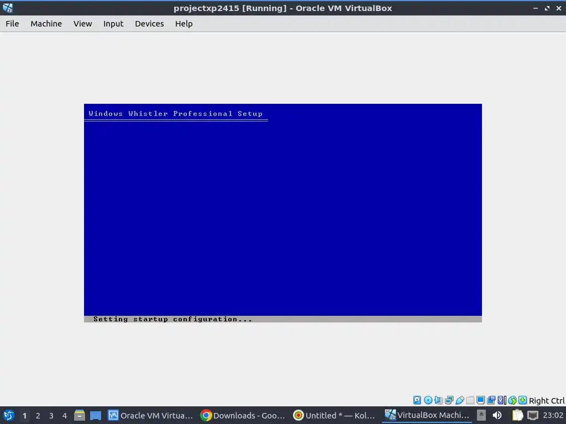Switch to Oracle VM VirtualBox Manager taskbar entry
The width and height of the screenshot is (566, 424).
point(151,416)
